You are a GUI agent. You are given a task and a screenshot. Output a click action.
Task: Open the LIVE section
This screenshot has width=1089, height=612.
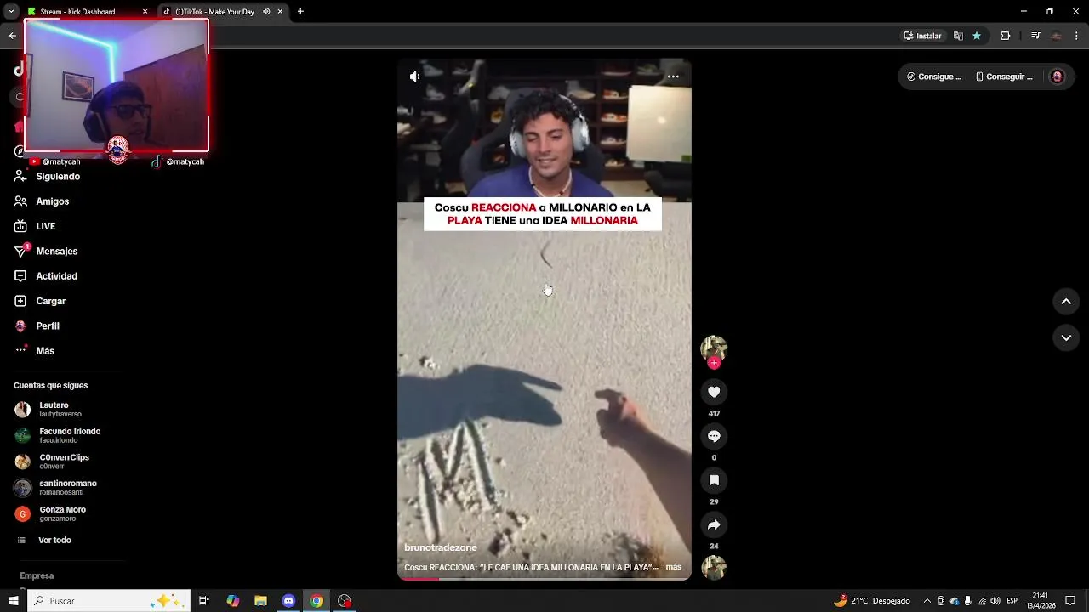35,226
